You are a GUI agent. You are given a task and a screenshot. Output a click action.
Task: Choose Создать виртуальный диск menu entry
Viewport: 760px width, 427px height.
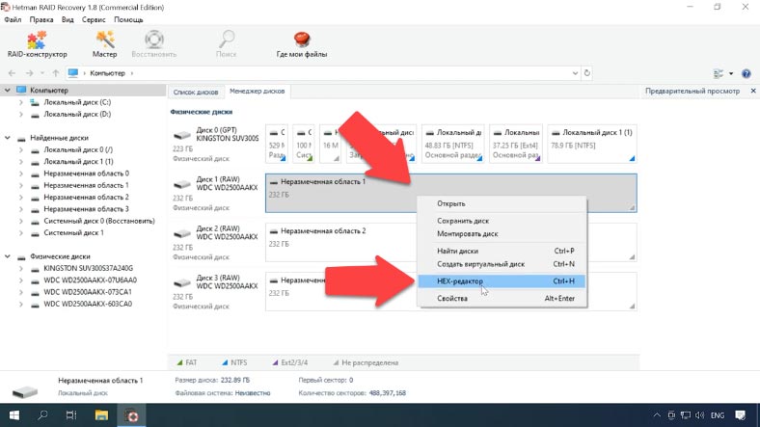(x=502, y=264)
